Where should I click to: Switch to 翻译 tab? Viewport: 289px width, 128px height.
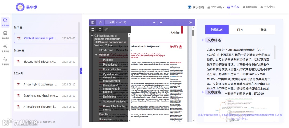point(263,30)
